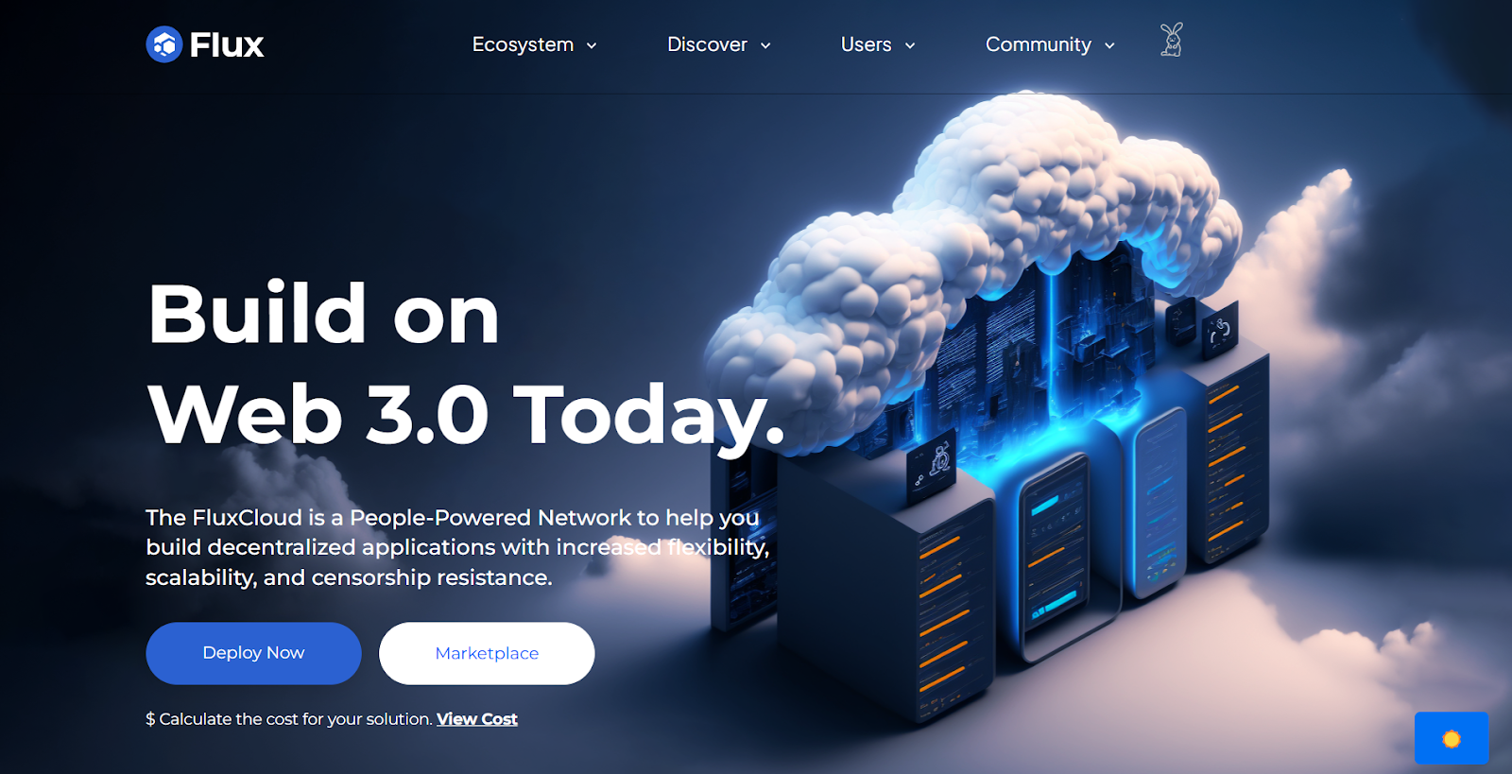Expand the chevron next to Users

click(x=910, y=45)
